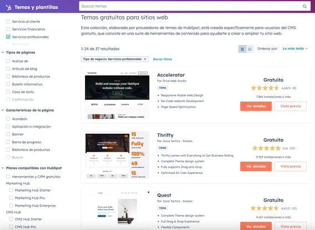Viewport: 315px width, 230px height.
Task: Check CMS Hub Starter
Action: 11,219
